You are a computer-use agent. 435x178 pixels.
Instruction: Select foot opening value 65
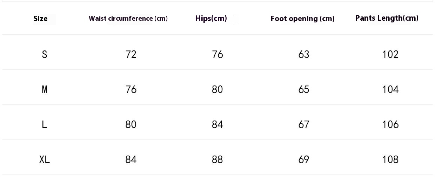[304, 89]
